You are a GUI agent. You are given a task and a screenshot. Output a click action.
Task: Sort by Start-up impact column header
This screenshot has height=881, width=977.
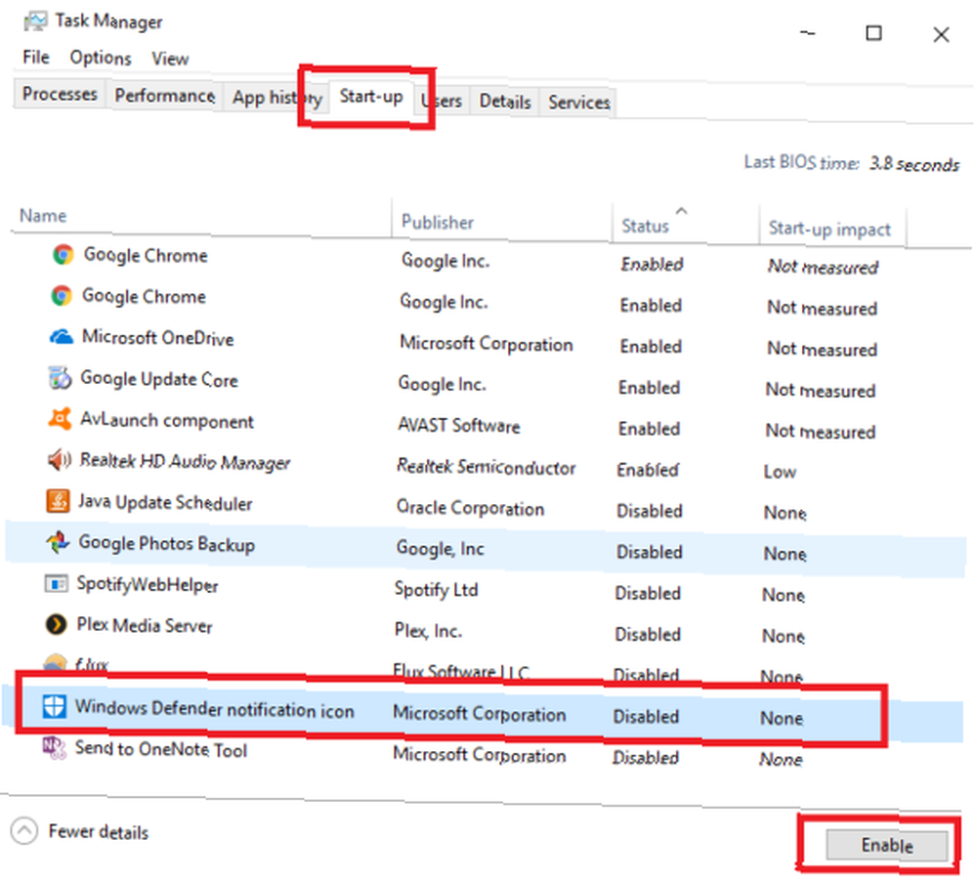829,229
